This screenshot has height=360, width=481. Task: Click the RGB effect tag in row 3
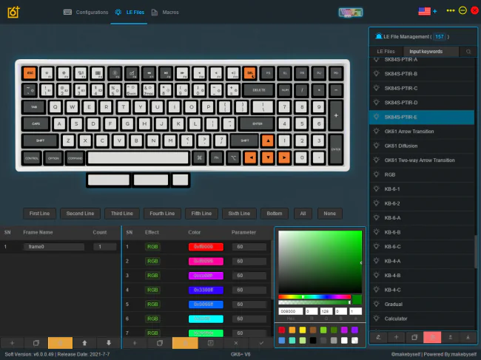152,276
